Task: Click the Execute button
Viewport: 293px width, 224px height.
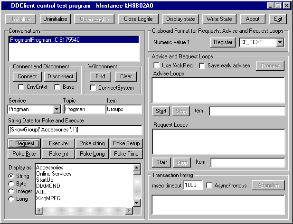Action: pos(58,143)
